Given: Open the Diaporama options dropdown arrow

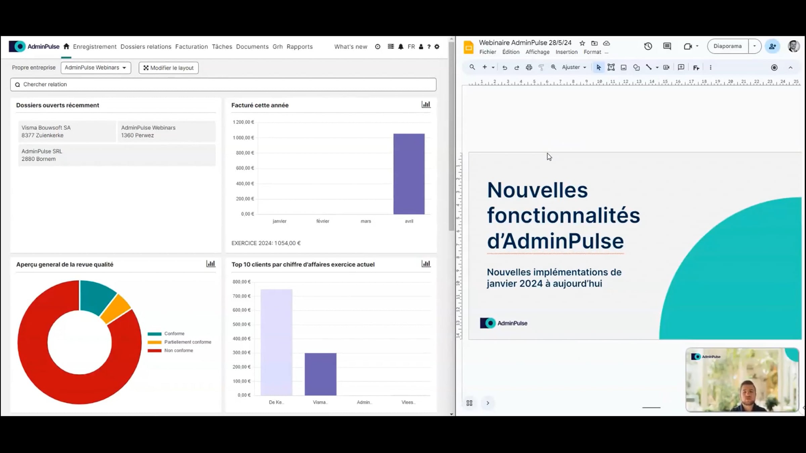Looking at the screenshot, I should [x=755, y=46].
